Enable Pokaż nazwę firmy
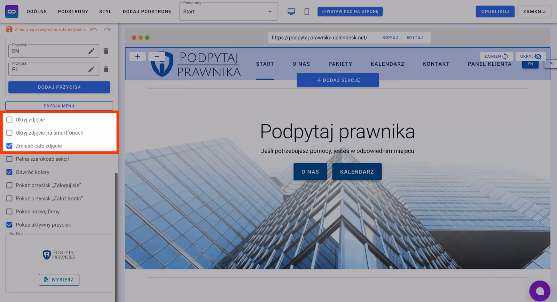The height and width of the screenshot is (302, 557). point(9,212)
